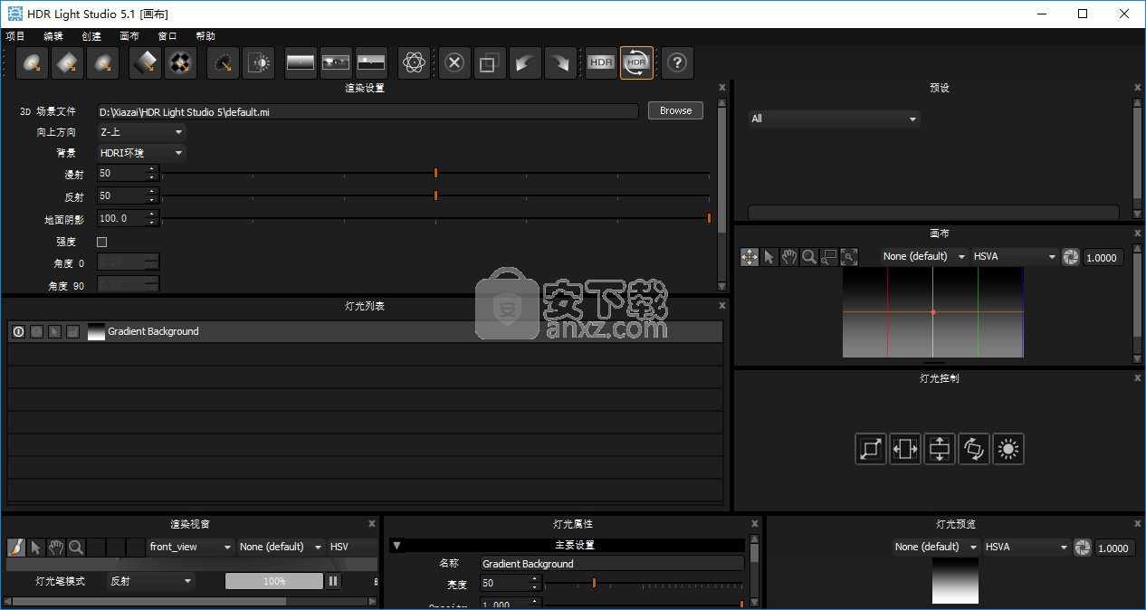Close the 灯光控制 panel
The width and height of the screenshot is (1146, 610).
1138,378
